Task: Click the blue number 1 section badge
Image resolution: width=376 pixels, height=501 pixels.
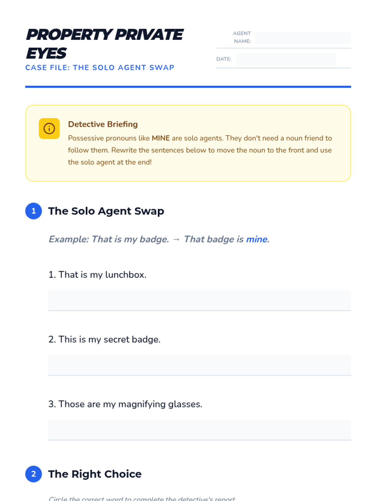Action: [x=34, y=211]
